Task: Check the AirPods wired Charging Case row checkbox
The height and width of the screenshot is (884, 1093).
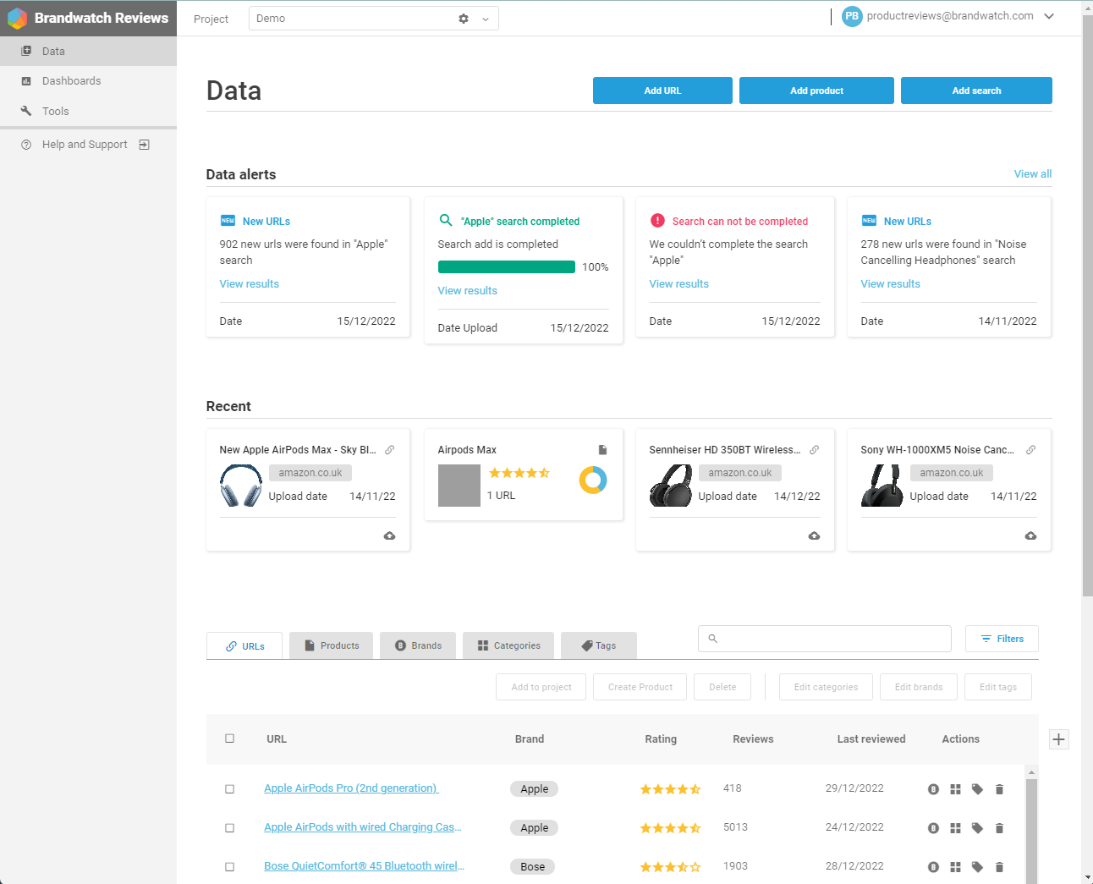Action: (x=229, y=828)
